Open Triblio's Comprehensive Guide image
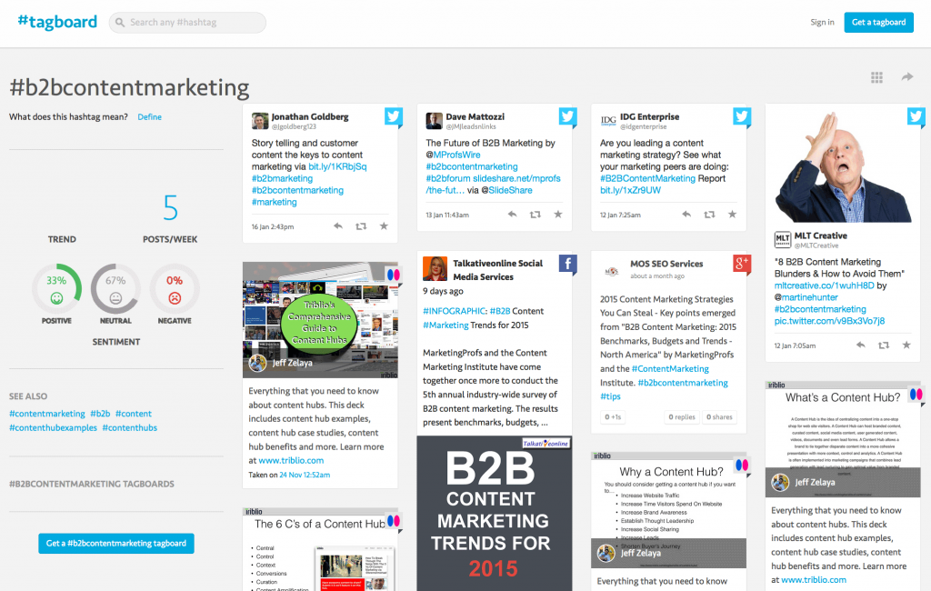This screenshot has width=931, height=591. click(320, 320)
